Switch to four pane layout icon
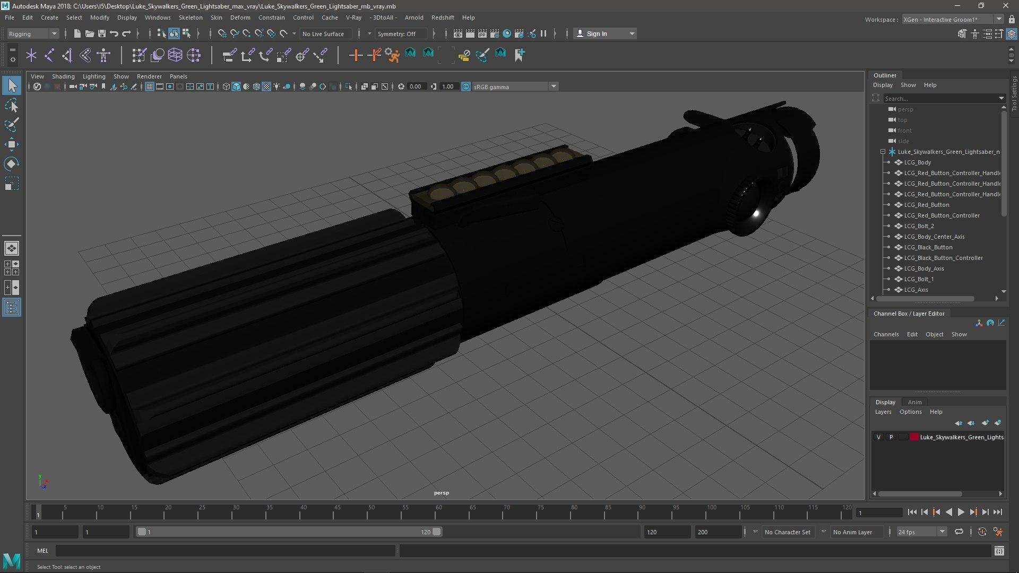The height and width of the screenshot is (573, 1019). click(12, 267)
